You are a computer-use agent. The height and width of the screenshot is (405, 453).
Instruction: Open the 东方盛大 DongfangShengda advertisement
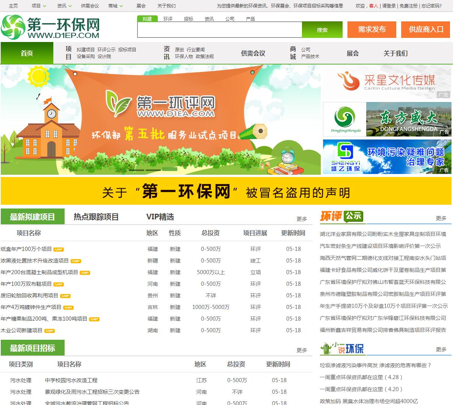coord(387,119)
